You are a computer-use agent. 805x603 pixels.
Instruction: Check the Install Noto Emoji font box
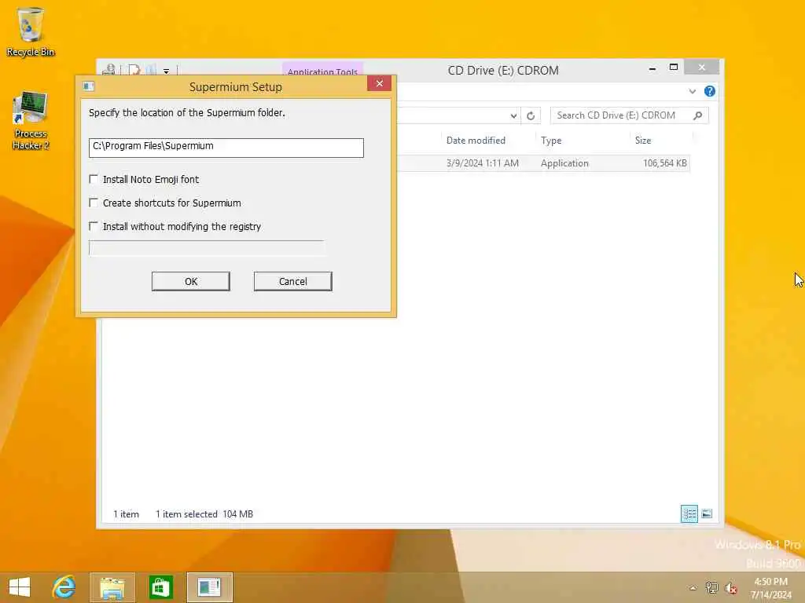94,179
